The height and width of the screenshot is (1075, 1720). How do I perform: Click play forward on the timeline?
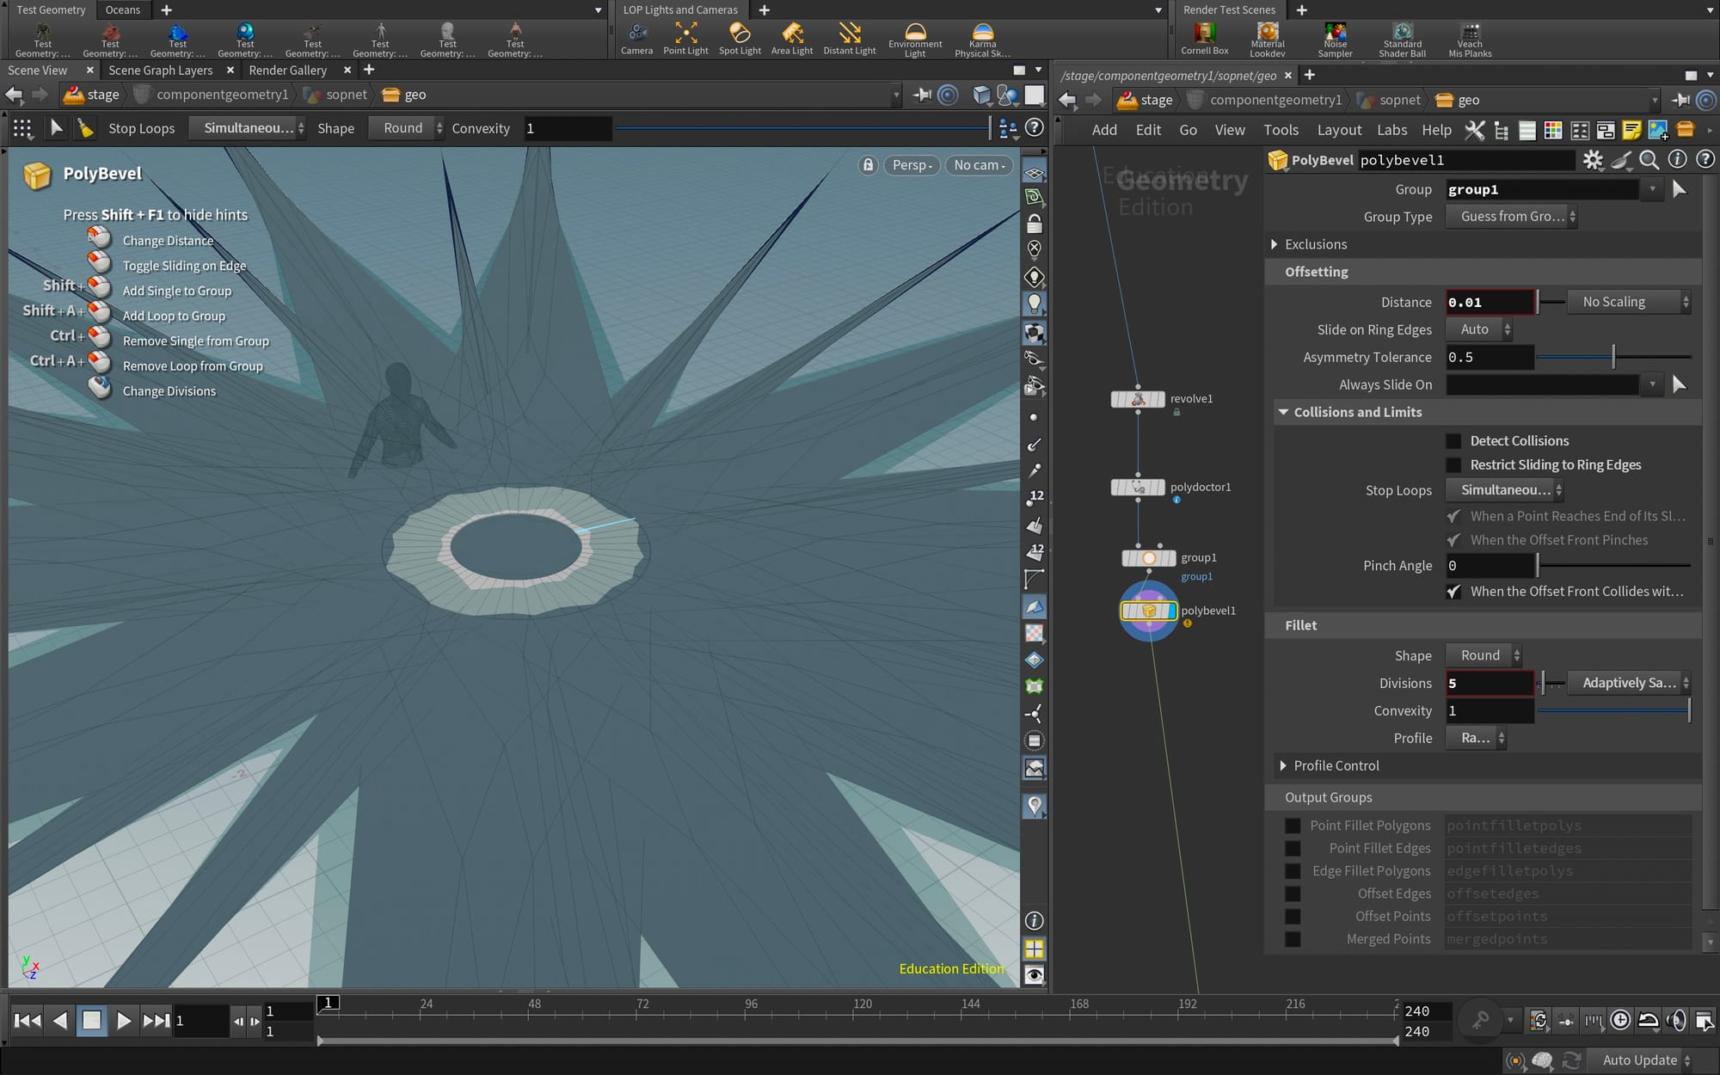coord(123,1021)
